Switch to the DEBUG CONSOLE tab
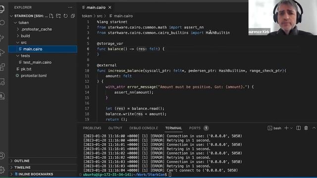The width and height of the screenshot is (317, 178). 144,128
